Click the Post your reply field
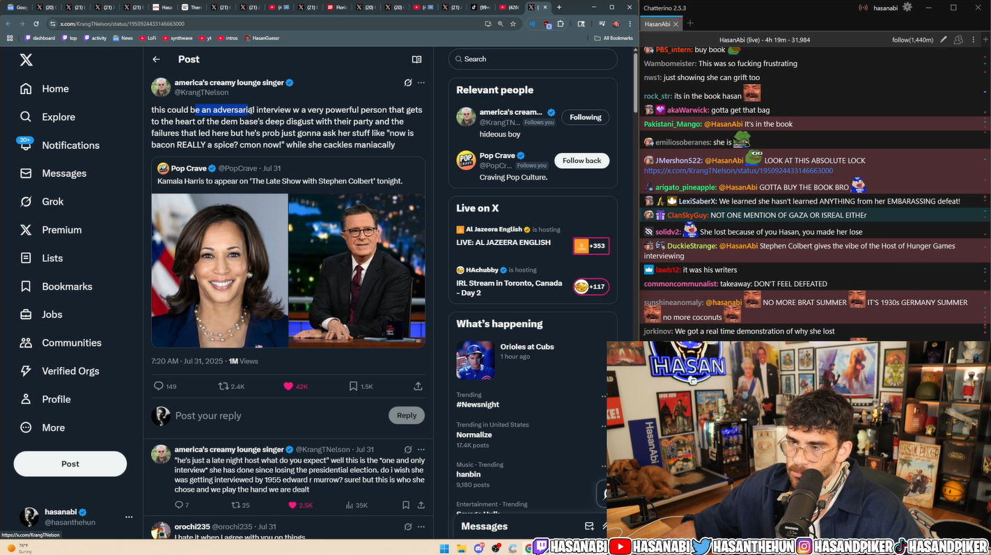The image size is (991, 555). click(279, 416)
